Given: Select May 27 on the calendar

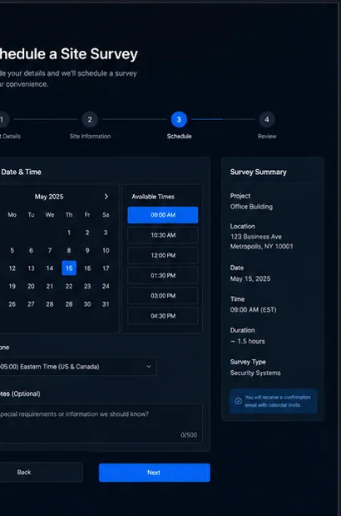Looking at the screenshot, I should pos(31,304).
